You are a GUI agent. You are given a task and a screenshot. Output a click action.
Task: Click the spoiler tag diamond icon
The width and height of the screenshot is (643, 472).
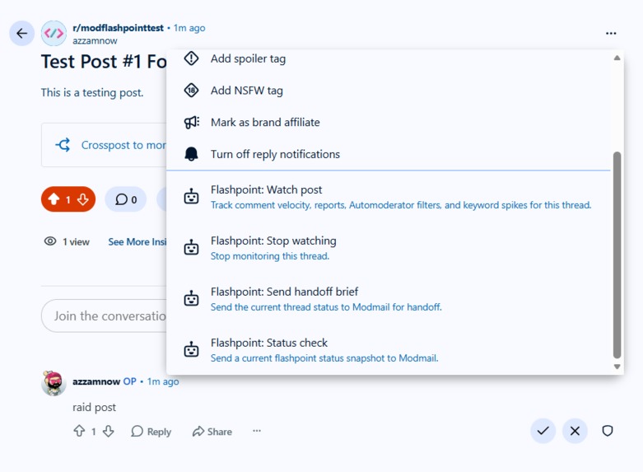point(191,58)
